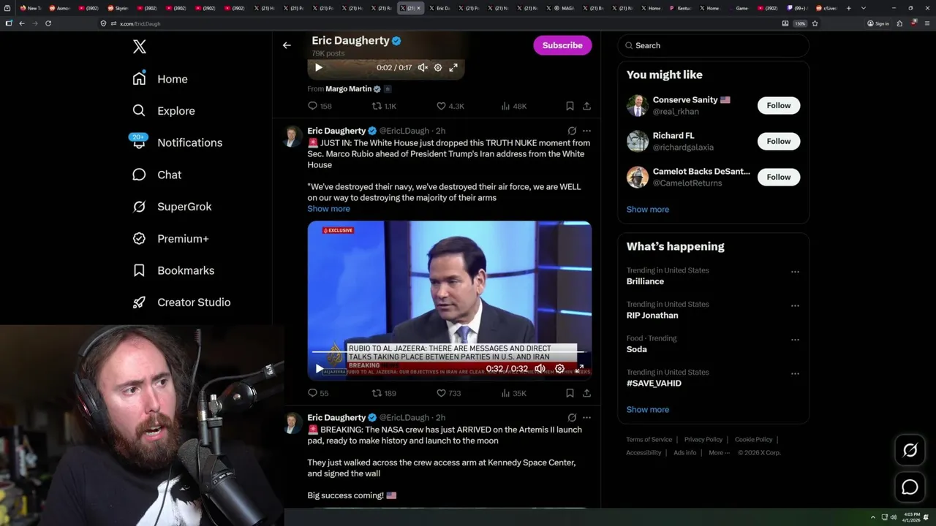The width and height of the screenshot is (936, 526).
Task: Expand top video to fullscreen
Action: [453, 67]
